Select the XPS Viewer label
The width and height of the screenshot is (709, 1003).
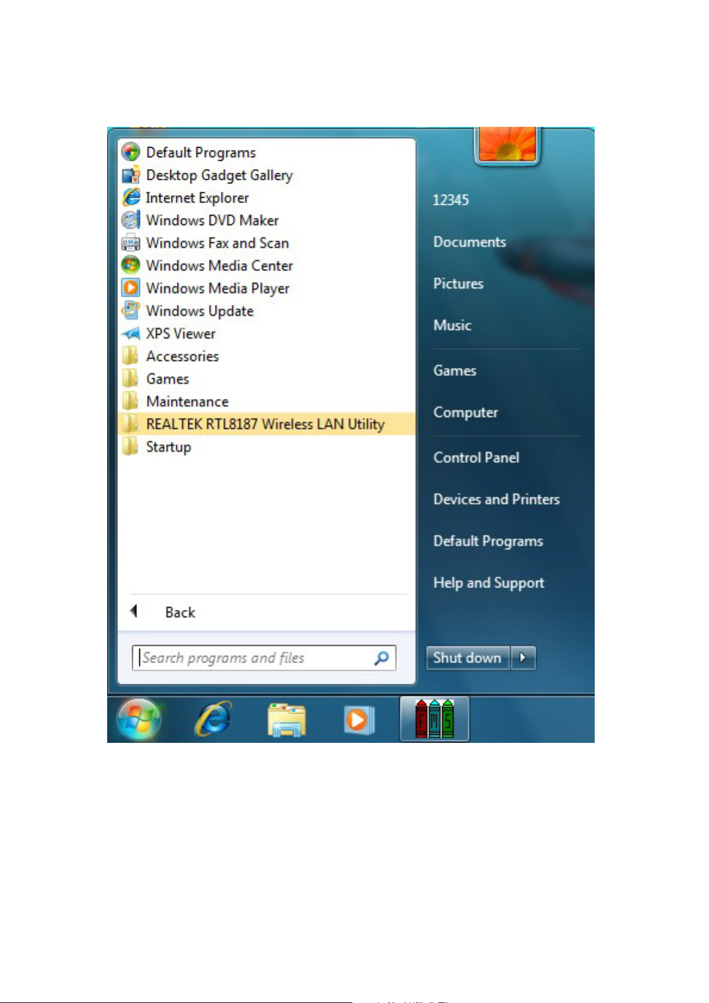tap(181, 333)
